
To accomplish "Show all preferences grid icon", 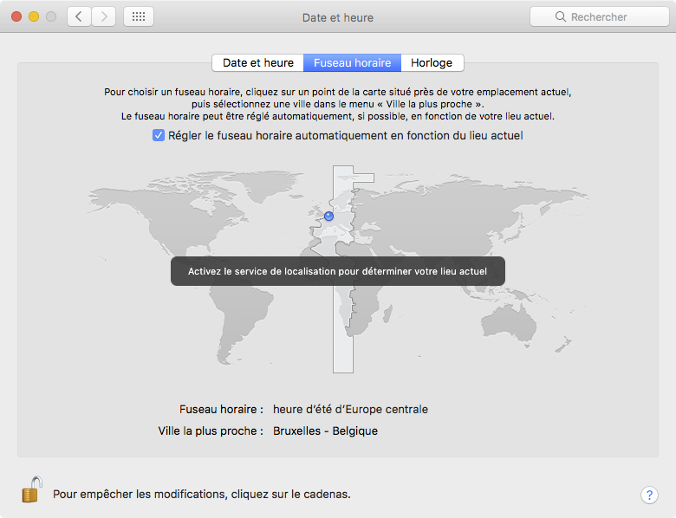I will coord(139,16).
